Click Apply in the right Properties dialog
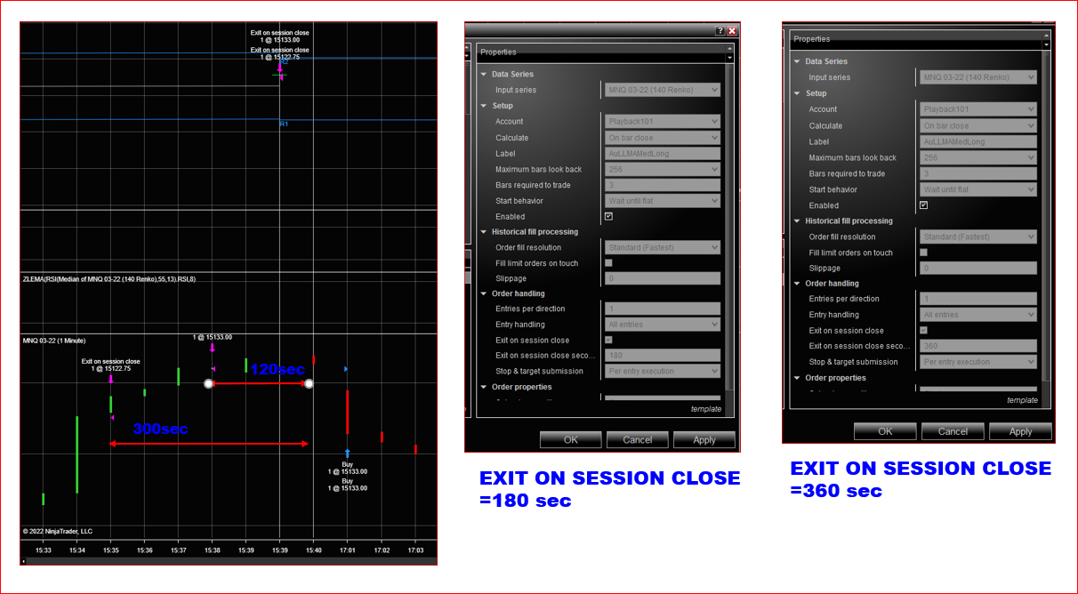 [x=1019, y=431]
